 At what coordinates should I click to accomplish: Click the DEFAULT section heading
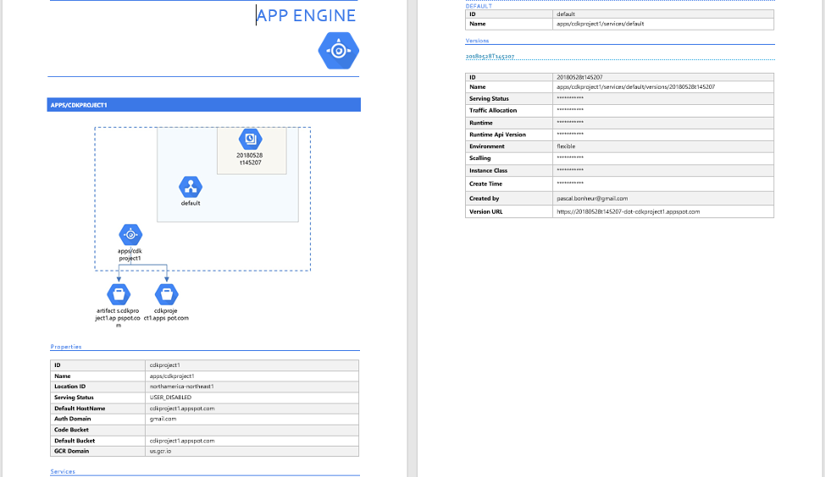pyautogui.click(x=479, y=6)
